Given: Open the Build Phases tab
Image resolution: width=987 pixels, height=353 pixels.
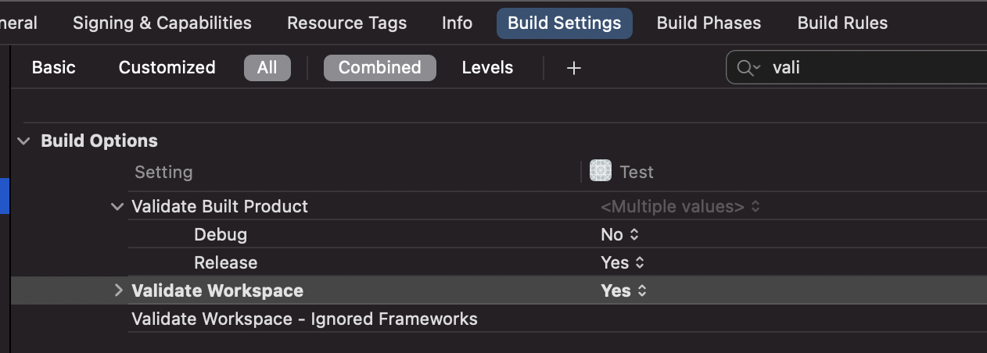Looking at the screenshot, I should tap(709, 23).
